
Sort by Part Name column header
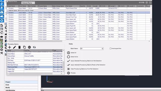73,6
